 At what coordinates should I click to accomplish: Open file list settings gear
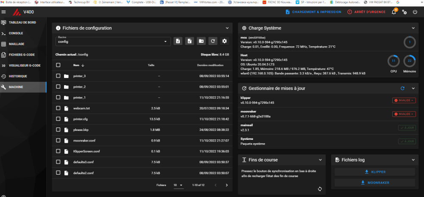pyautogui.click(x=224, y=41)
